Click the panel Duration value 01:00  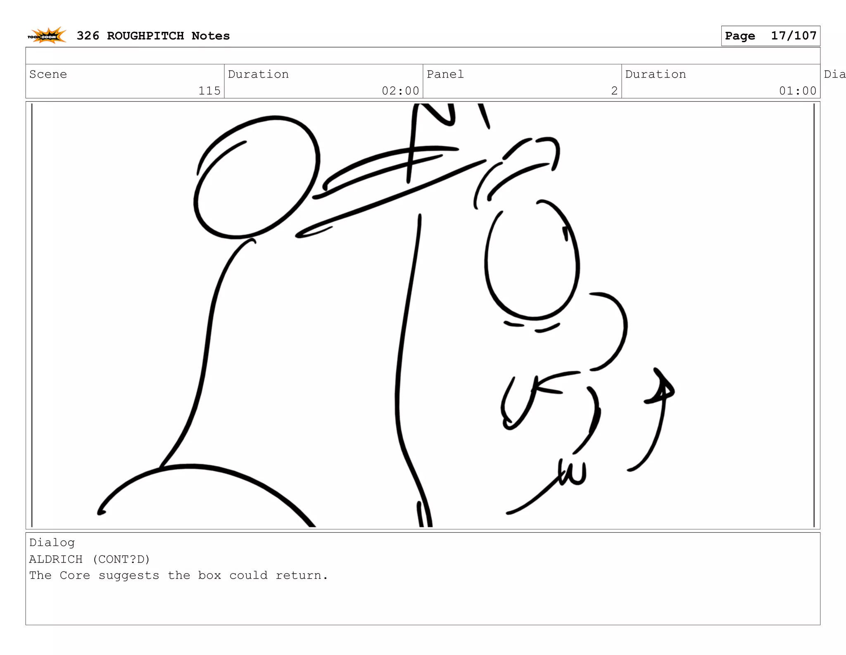click(x=797, y=90)
